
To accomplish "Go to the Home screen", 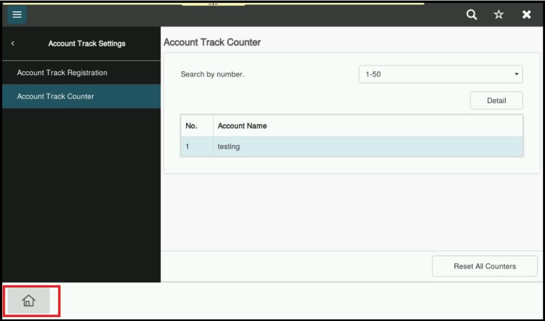I will [x=28, y=300].
